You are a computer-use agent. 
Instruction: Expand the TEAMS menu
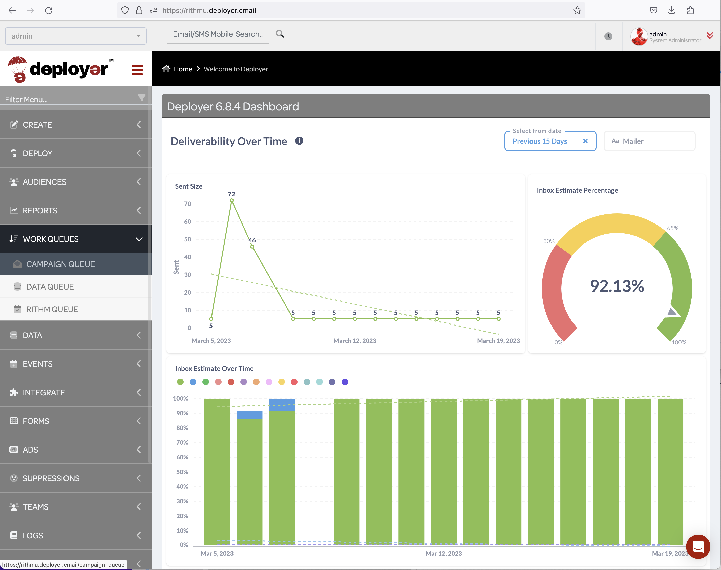pos(76,507)
